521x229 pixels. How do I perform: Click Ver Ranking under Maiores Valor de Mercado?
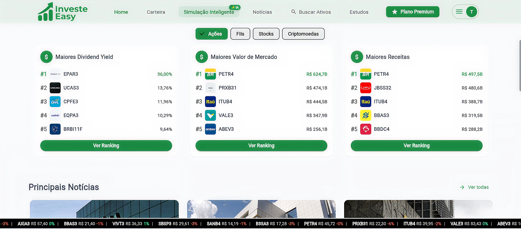coord(261,146)
